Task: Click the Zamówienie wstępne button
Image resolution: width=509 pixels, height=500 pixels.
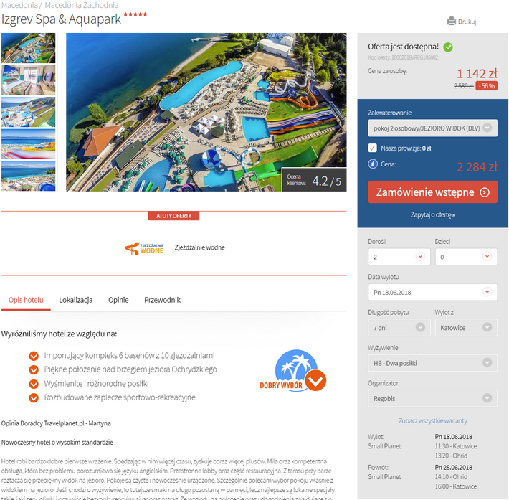Action: coord(432,192)
